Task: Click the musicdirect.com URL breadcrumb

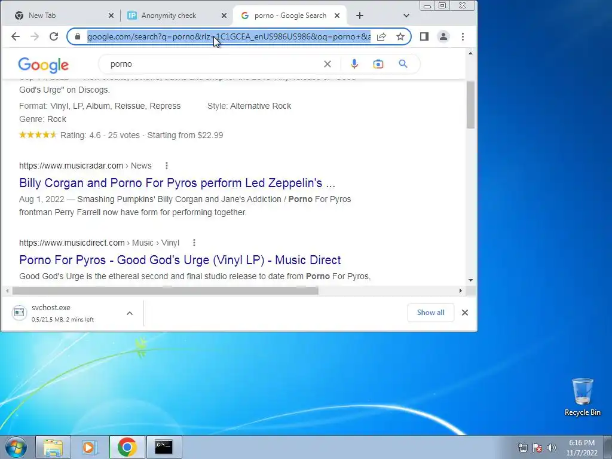Action: pyautogui.click(x=99, y=243)
